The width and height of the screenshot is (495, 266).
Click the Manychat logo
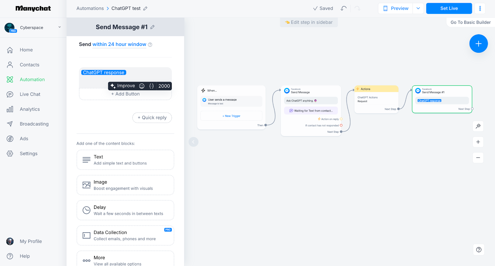click(33, 8)
